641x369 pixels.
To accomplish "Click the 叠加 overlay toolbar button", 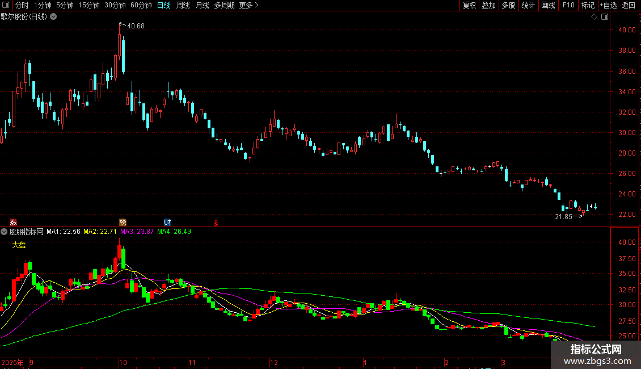I will (488, 5).
